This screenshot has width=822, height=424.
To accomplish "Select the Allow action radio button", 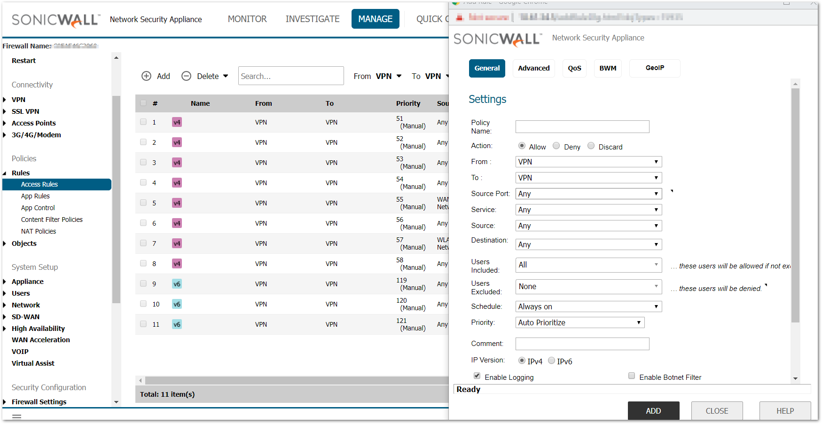I will [522, 146].
